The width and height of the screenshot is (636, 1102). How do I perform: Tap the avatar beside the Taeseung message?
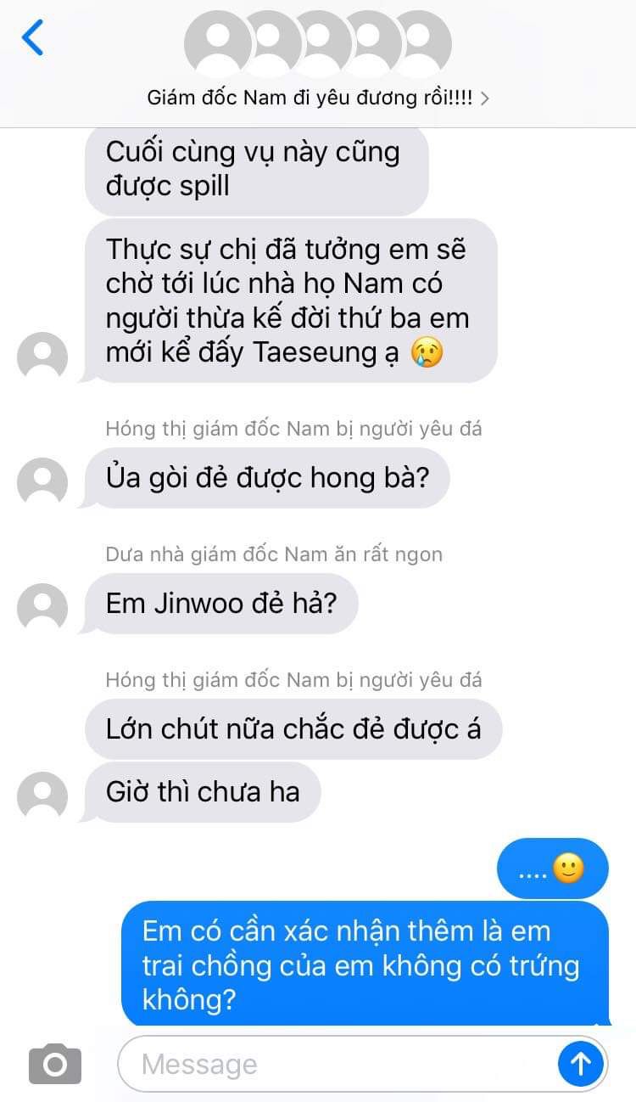click(x=42, y=356)
